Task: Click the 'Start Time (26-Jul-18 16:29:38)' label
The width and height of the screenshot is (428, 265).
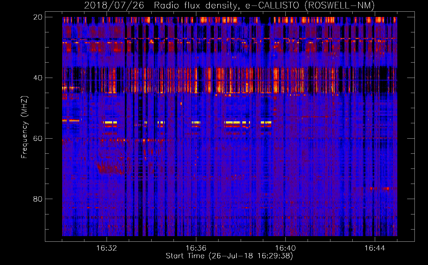Action: point(229,256)
